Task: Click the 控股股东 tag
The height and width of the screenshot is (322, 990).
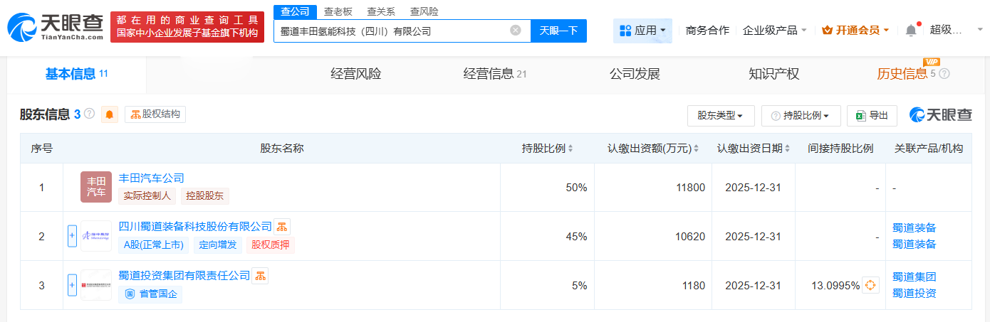Action: click(x=205, y=196)
